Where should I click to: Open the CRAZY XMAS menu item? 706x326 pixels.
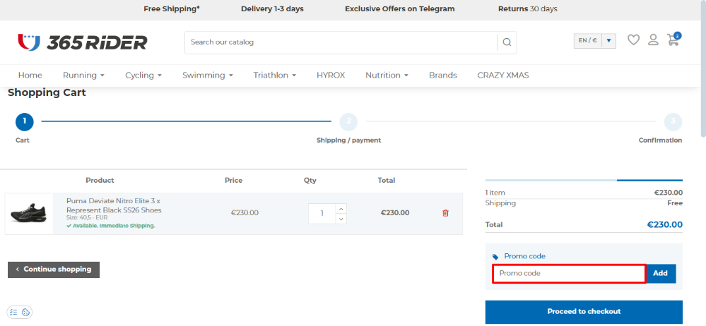tap(502, 76)
